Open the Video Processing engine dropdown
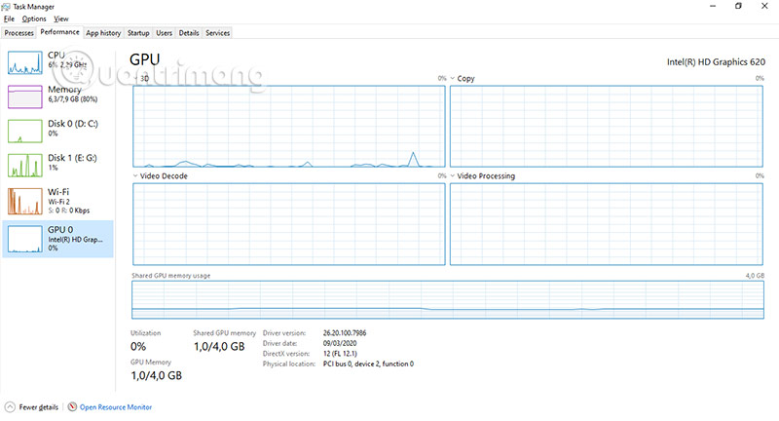The image size is (779, 421). pos(453,176)
